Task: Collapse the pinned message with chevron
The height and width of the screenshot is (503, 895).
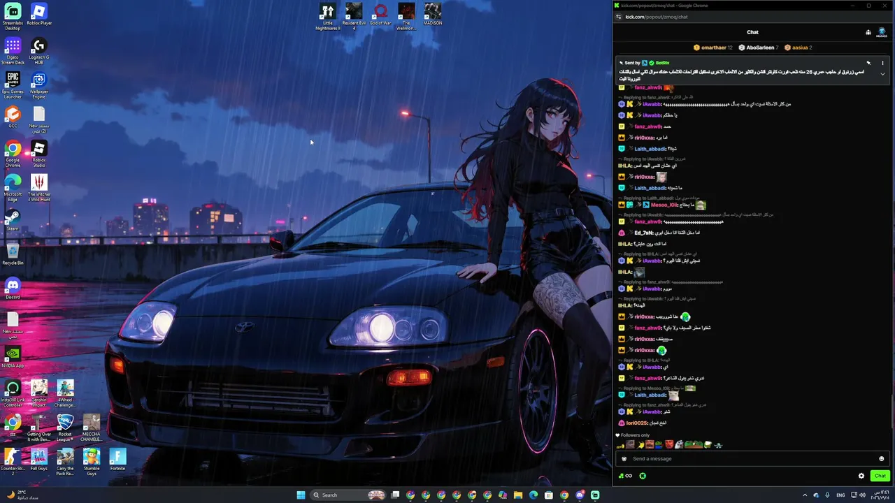Action: (x=882, y=74)
